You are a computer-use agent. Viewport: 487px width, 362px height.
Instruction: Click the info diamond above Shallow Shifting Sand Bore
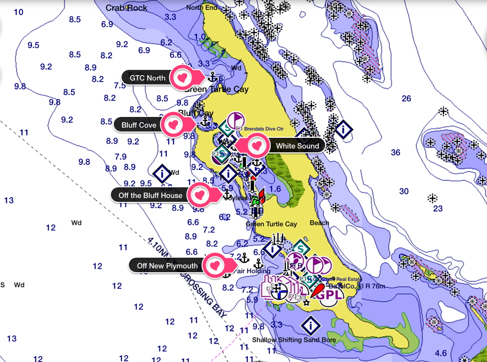click(311, 326)
